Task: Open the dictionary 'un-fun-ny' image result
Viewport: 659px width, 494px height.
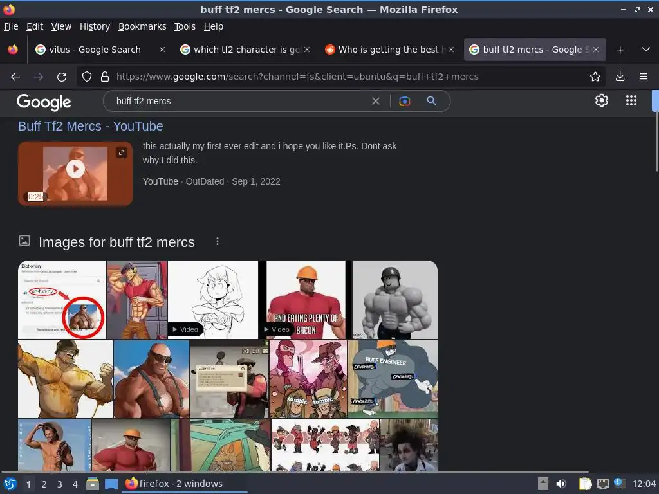Action: 62,300
